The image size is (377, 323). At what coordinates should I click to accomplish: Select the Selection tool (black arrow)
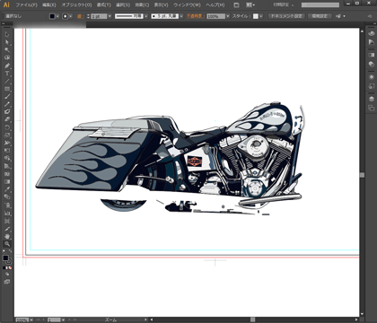click(x=7, y=34)
